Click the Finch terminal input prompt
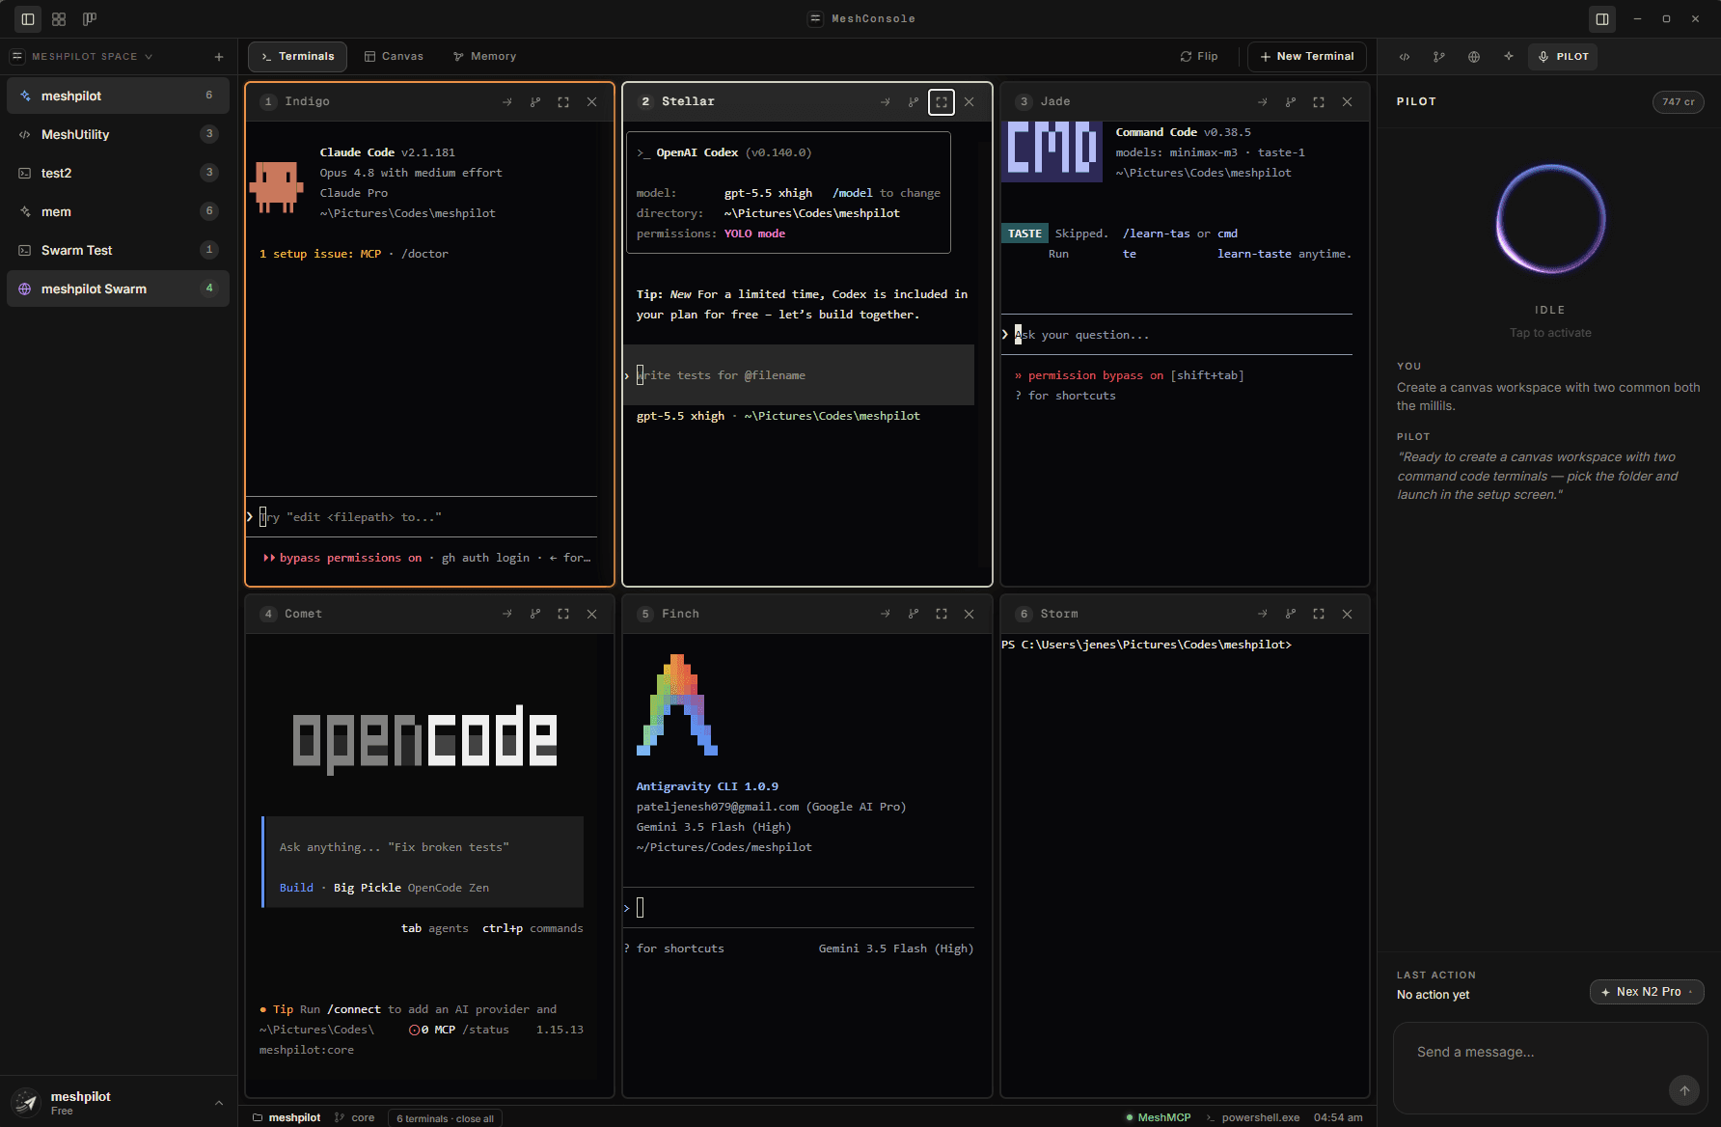 [x=799, y=908]
